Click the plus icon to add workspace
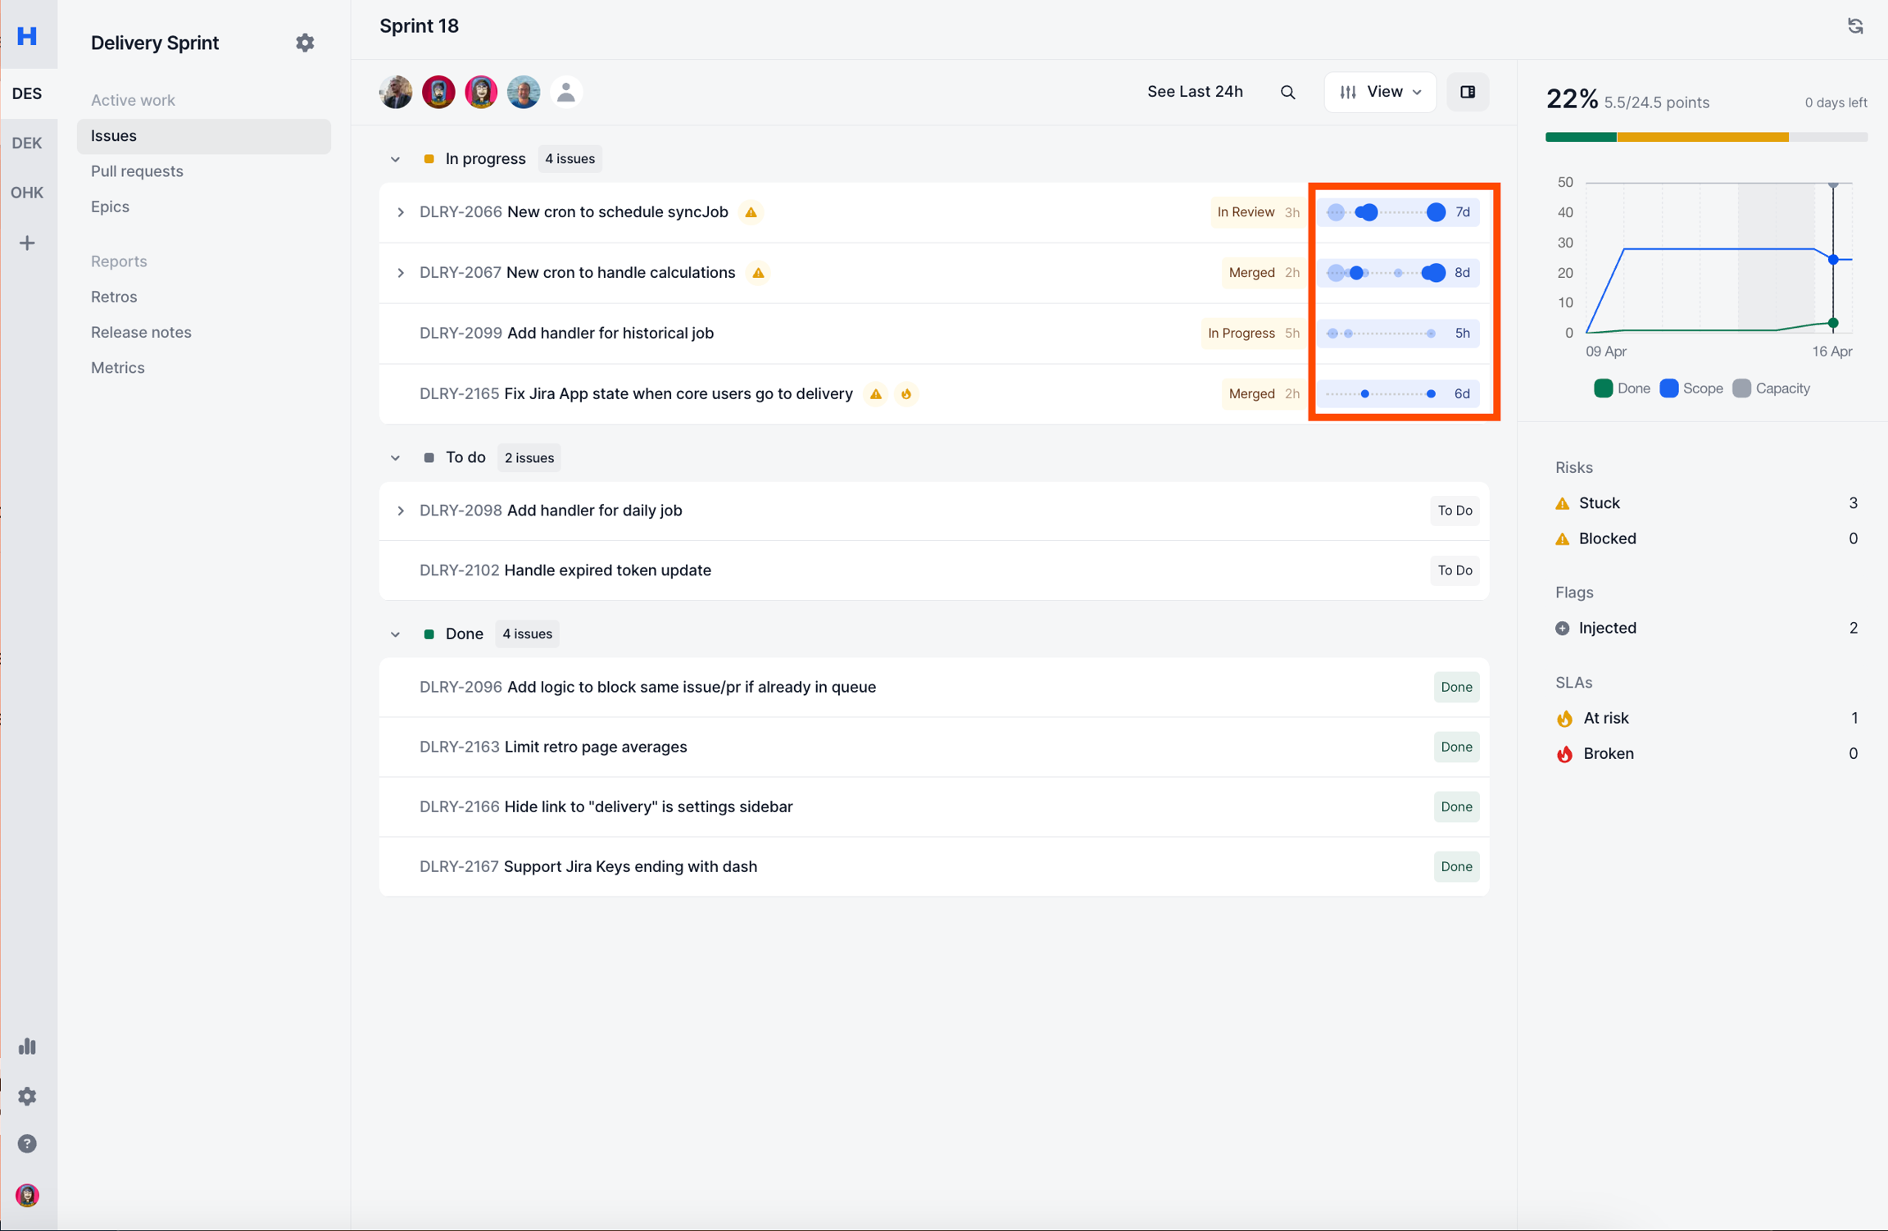The width and height of the screenshot is (1888, 1231). click(27, 243)
